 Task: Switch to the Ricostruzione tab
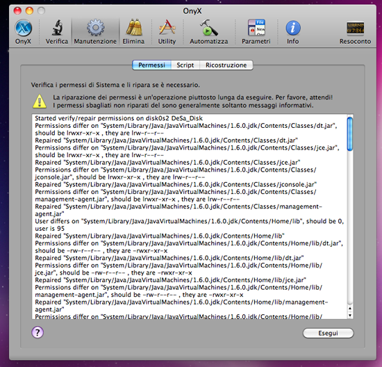tap(226, 65)
